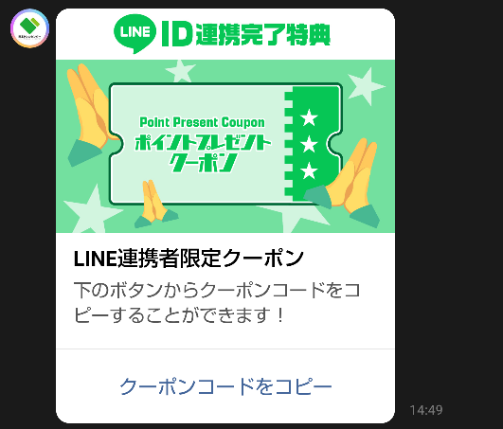Click the large pale star at bottom left of banner
This screenshot has width=503, height=429.
pyautogui.click(x=92, y=209)
